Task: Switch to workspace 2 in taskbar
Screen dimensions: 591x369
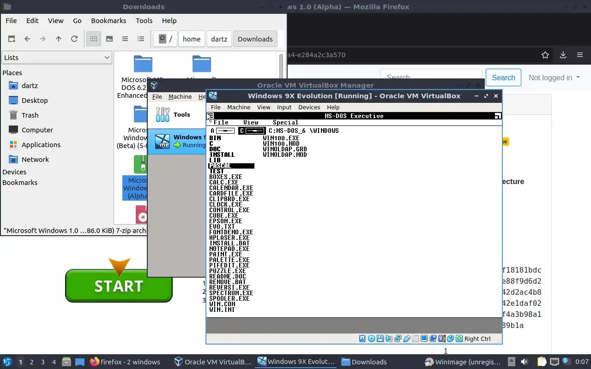Action: [32, 362]
